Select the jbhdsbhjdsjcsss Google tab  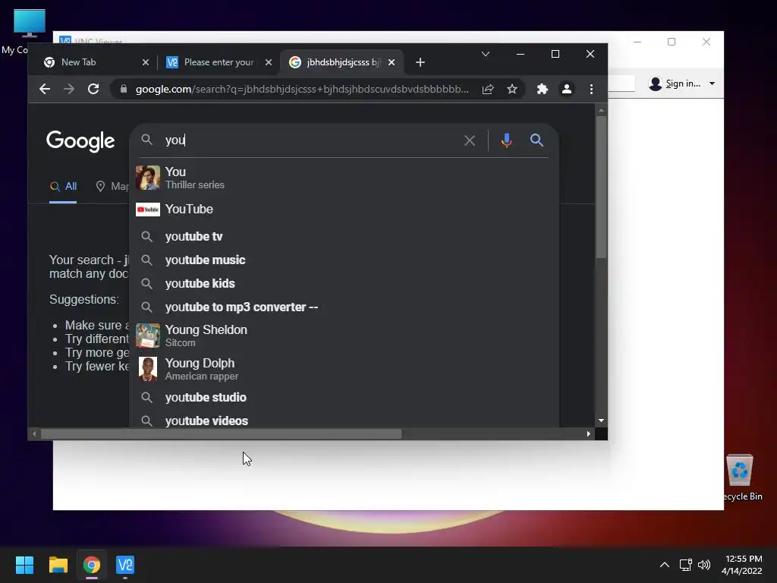[342, 62]
